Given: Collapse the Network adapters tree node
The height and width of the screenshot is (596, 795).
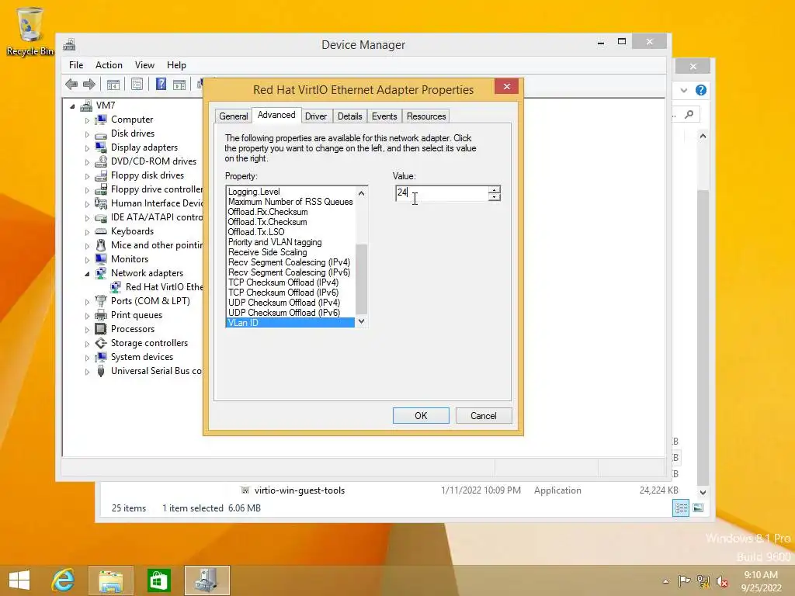Looking at the screenshot, I should coord(87,274).
